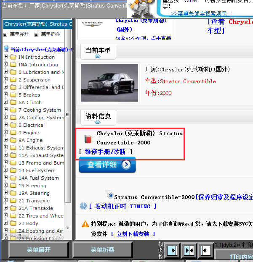Expand the 0 Lubrication node

(6, 71)
